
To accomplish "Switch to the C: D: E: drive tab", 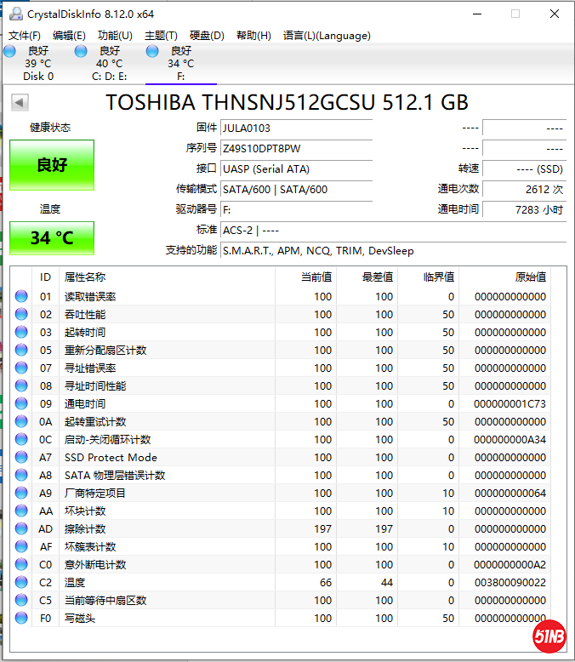I will coord(109,64).
